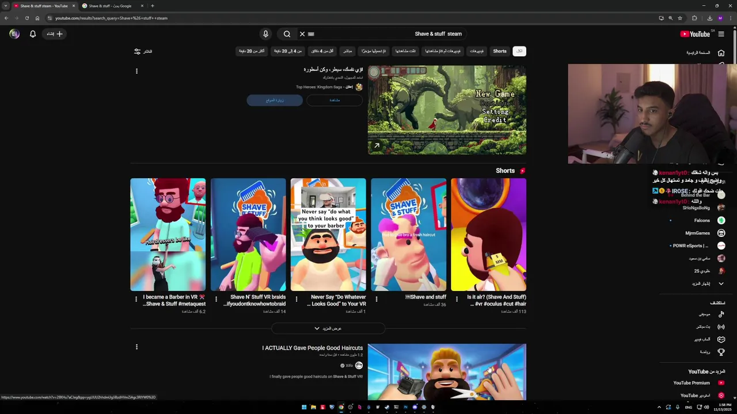Screen dimensions: 737x414
Task: Select the 'من 4 إلى 20 دقيقة' chip
Action: [x=288, y=51]
